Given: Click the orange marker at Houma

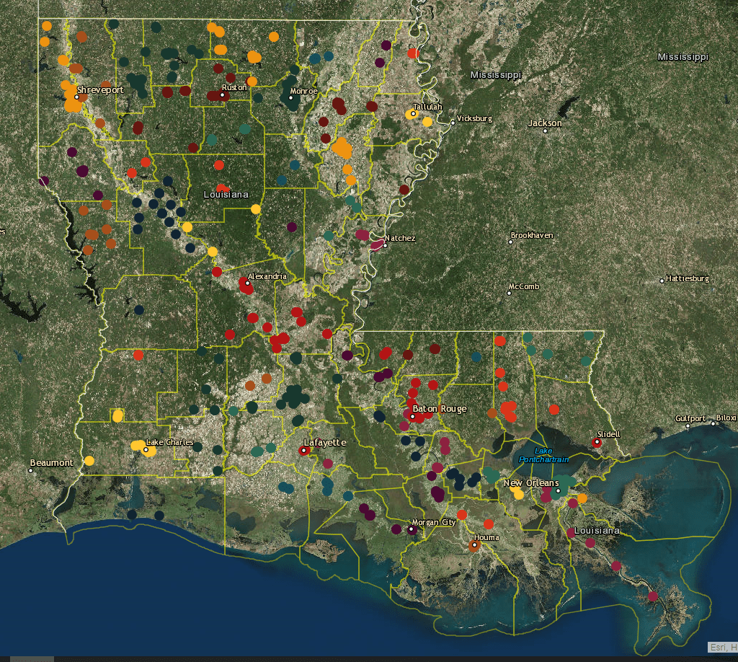Looking at the screenshot, I should point(474,545).
